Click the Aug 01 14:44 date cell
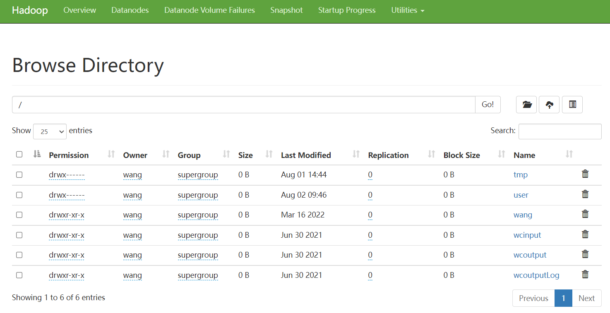 point(304,174)
